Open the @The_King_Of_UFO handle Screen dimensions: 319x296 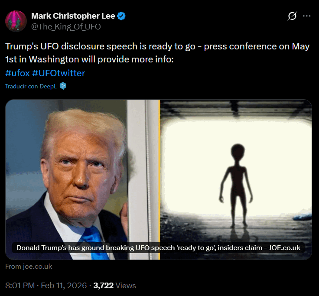pyautogui.click(x=66, y=26)
